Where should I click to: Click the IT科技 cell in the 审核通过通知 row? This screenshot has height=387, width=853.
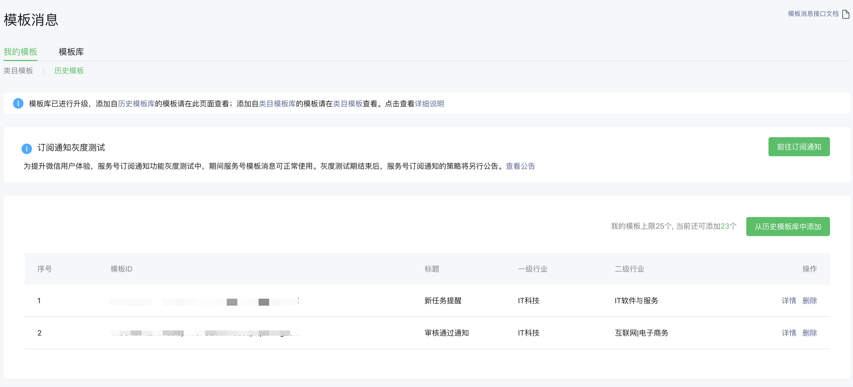[x=528, y=333]
